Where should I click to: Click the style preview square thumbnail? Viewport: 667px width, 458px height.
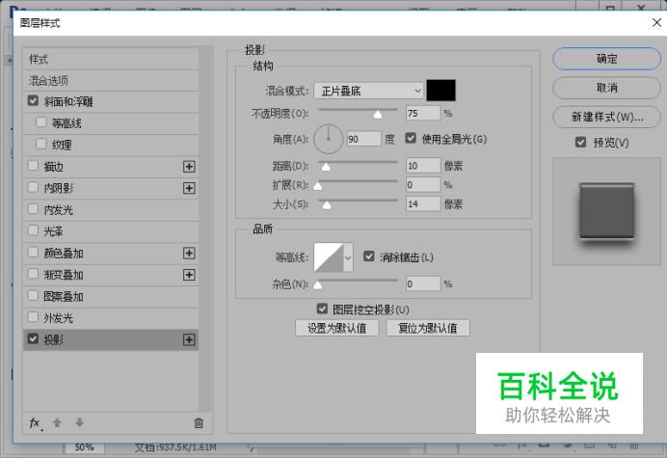click(x=606, y=211)
